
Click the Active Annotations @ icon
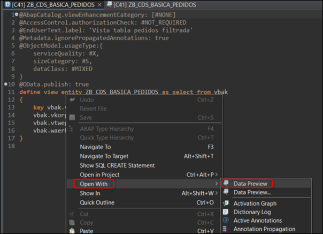pos(226,220)
